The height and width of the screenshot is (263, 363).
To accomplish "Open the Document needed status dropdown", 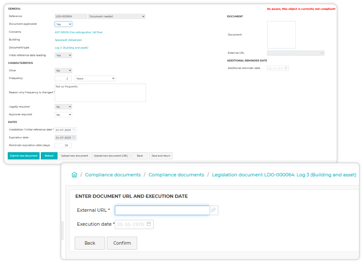I will [117, 16].
